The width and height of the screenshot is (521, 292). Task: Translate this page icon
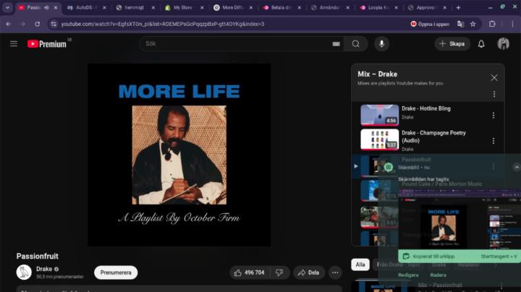coord(460,24)
